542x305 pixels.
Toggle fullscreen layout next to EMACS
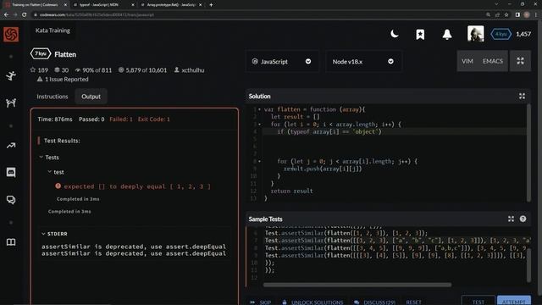(520, 61)
